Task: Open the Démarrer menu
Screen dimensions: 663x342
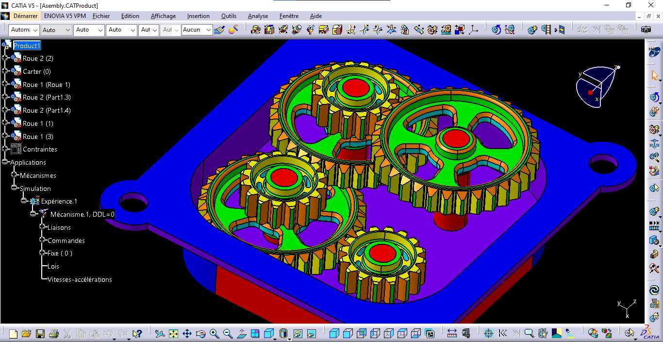Action: [x=25, y=16]
